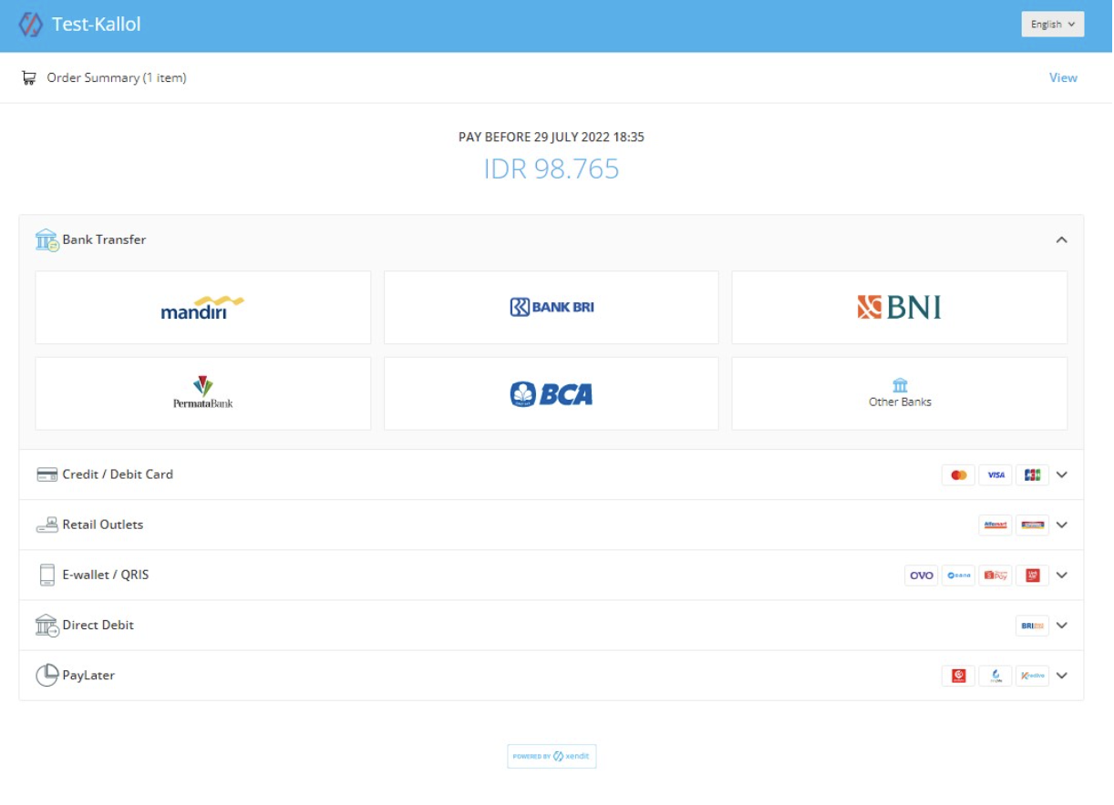Select Bank BRI transfer option
The image size is (1114, 805).
pyautogui.click(x=552, y=308)
